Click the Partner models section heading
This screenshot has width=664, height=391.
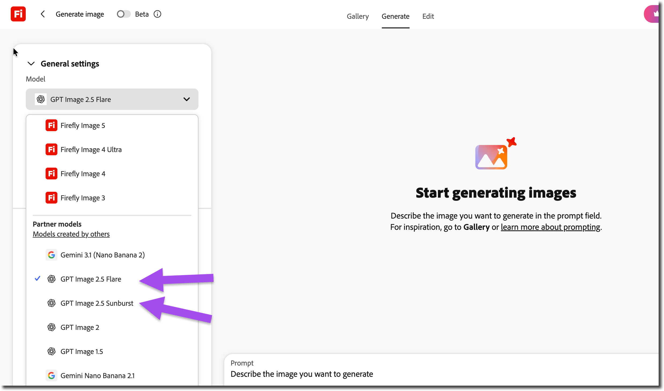pyautogui.click(x=57, y=224)
